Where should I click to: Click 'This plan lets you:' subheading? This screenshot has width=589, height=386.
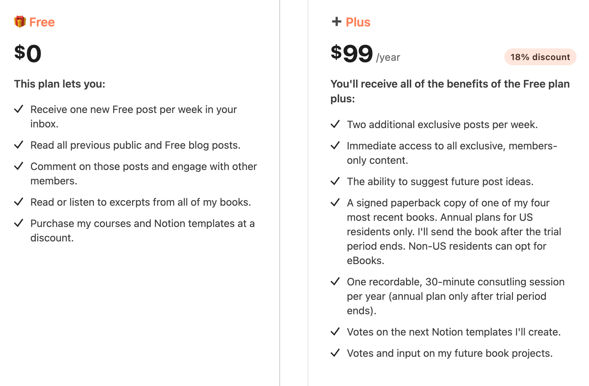tap(60, 84)
